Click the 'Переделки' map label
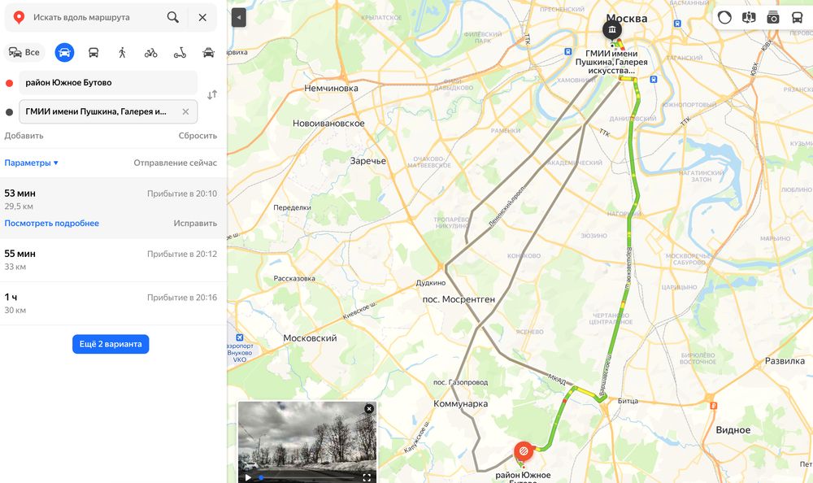 point(292,207)
